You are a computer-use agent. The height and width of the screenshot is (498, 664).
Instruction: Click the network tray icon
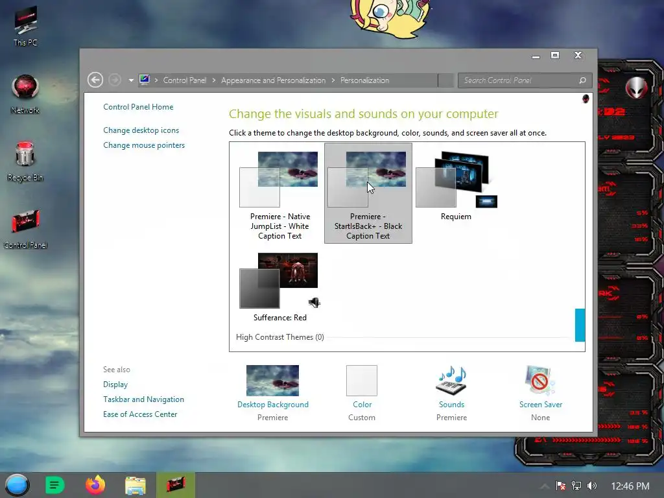coord(576,486)
